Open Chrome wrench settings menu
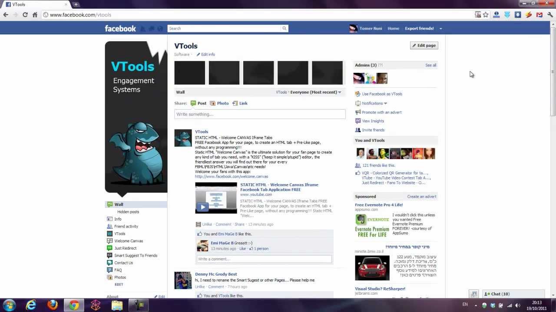The image size is (556, 312). click(x=550, y=15)
